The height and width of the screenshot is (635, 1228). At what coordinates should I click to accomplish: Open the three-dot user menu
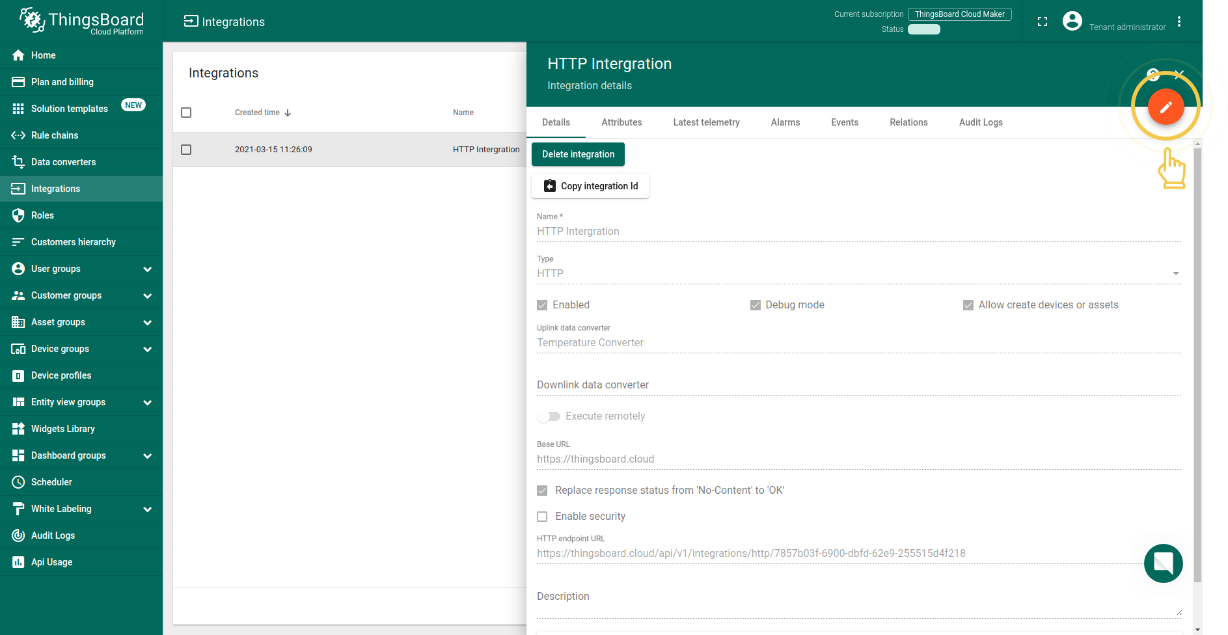pos(1179,21)
